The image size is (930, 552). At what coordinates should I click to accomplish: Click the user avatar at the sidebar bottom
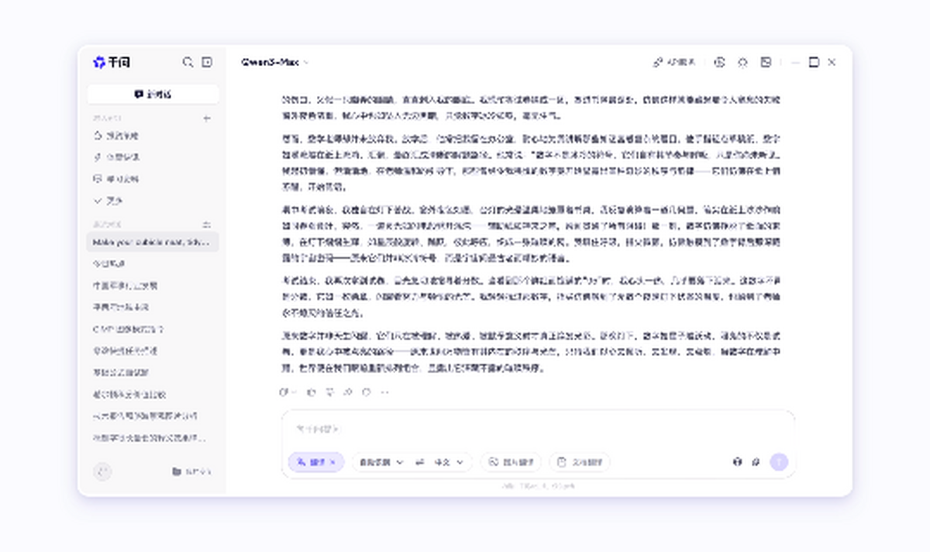coord(102,471)
